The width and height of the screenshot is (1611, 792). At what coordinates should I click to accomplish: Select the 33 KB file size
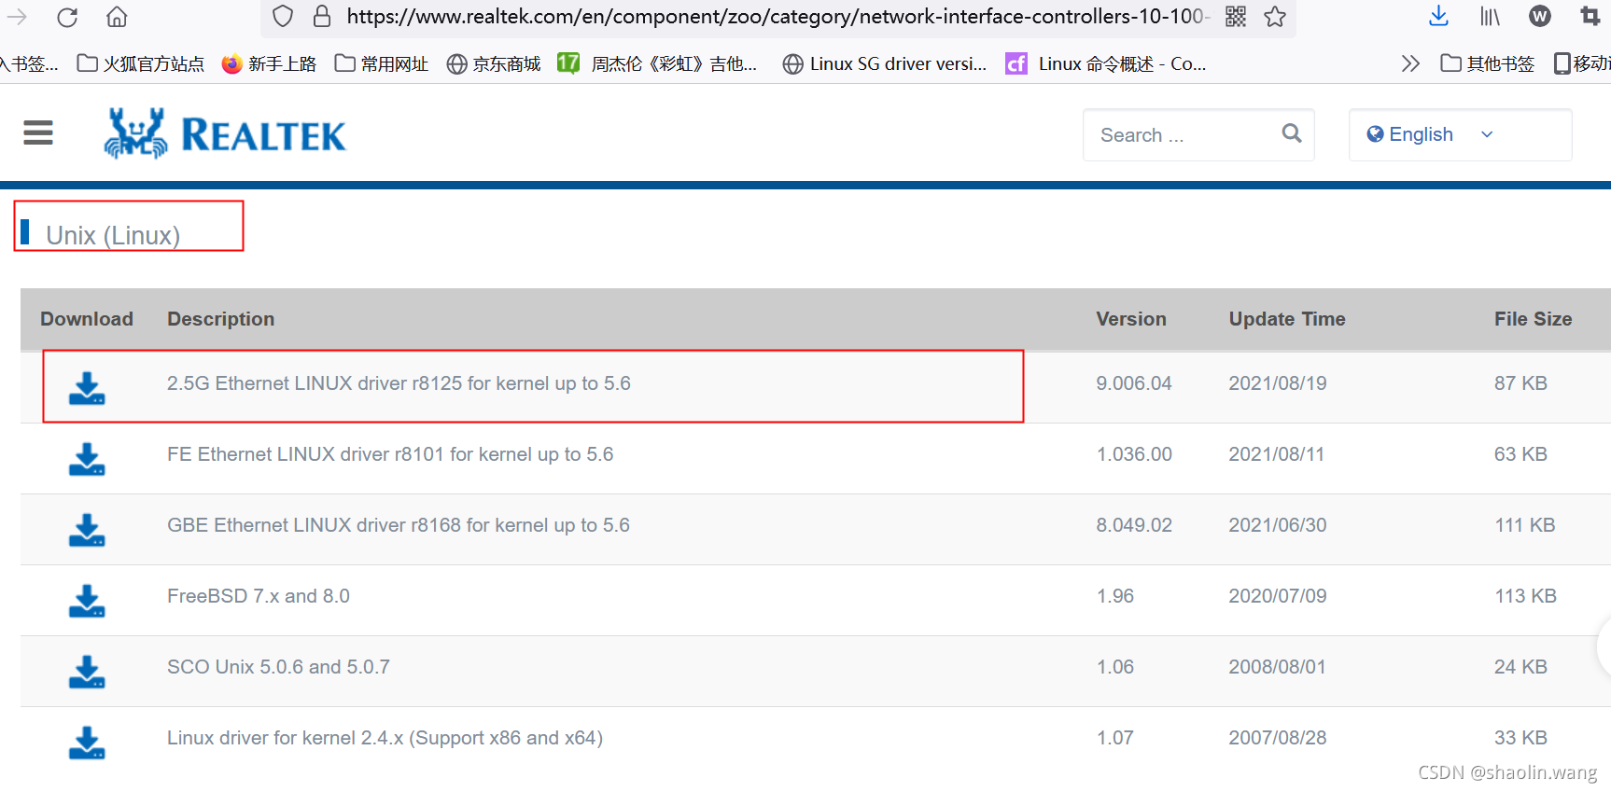pyautogui.click(x=1520, y=738)
